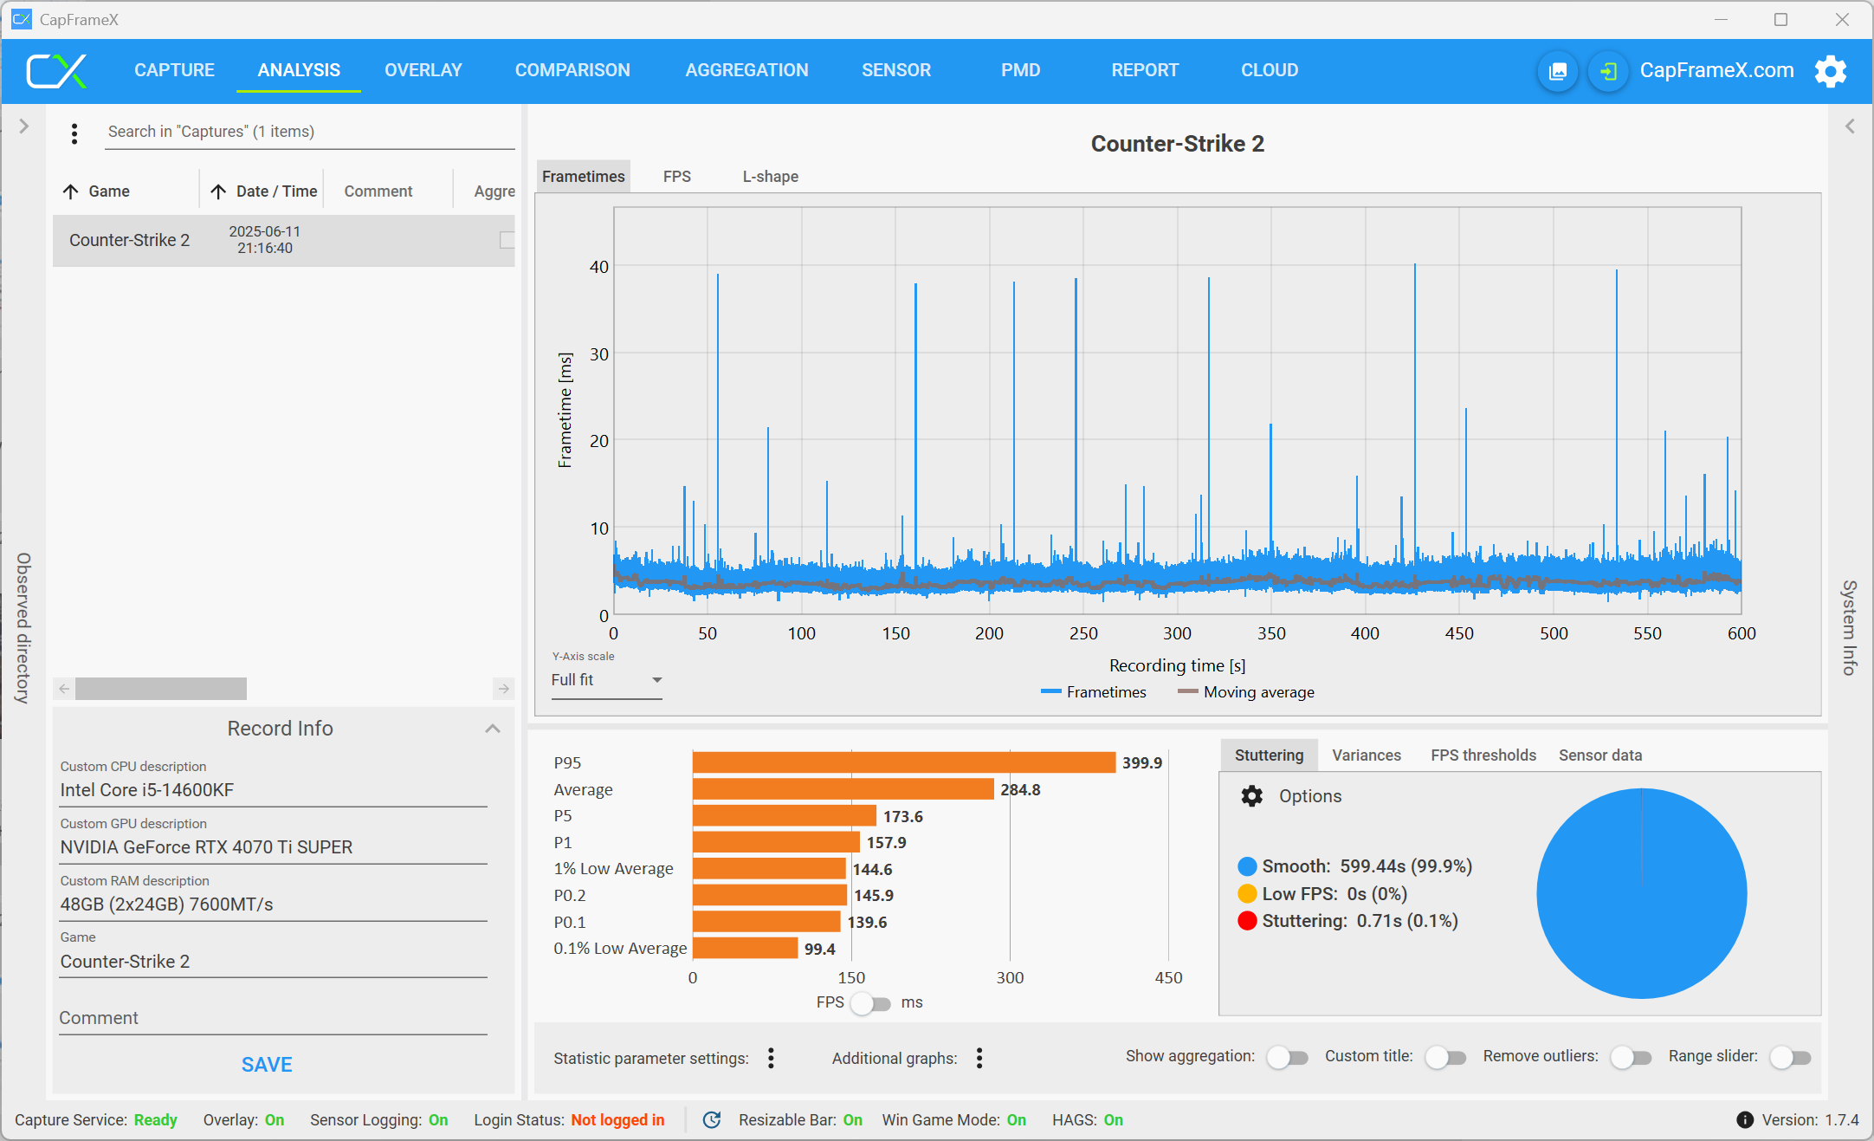This screenshot has width=1874, height=1141.
Task: Open the screenshot gallery icon
Action: [x=1558, y=71]
